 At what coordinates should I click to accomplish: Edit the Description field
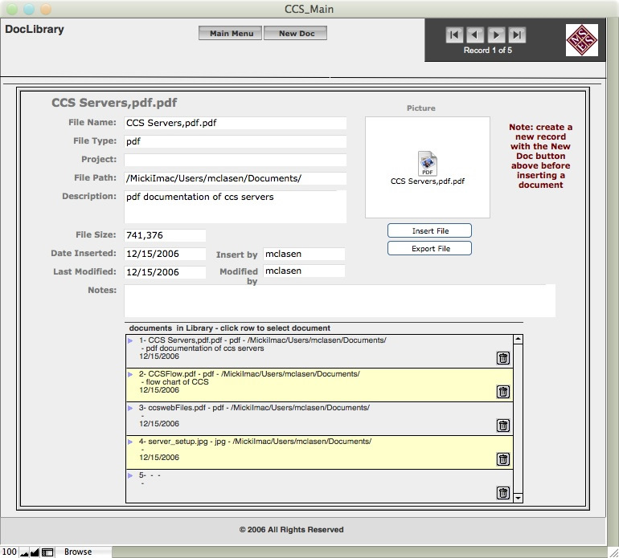(x=236, y=206)
